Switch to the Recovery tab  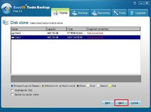click(x=101, y=13)
